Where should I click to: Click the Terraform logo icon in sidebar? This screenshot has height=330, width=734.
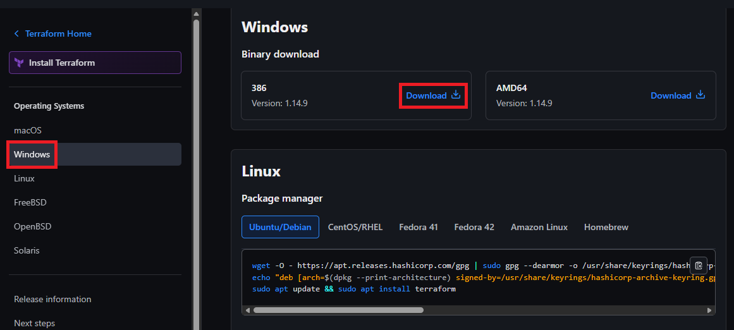coord(19,63)
